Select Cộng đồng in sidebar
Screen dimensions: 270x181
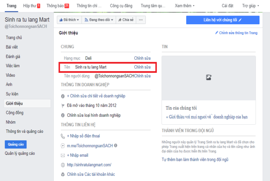[x=15, y=113]
